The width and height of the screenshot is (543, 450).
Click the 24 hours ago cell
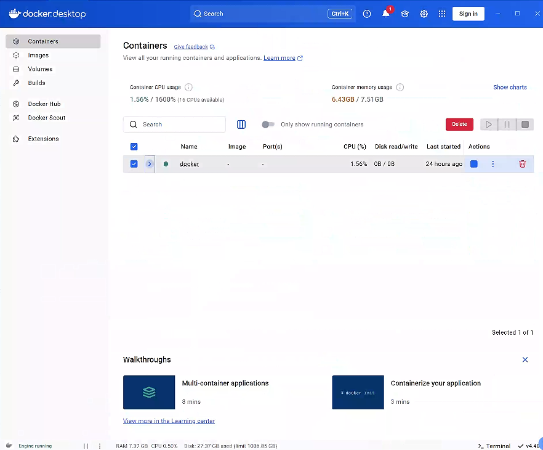coord(444,164)
